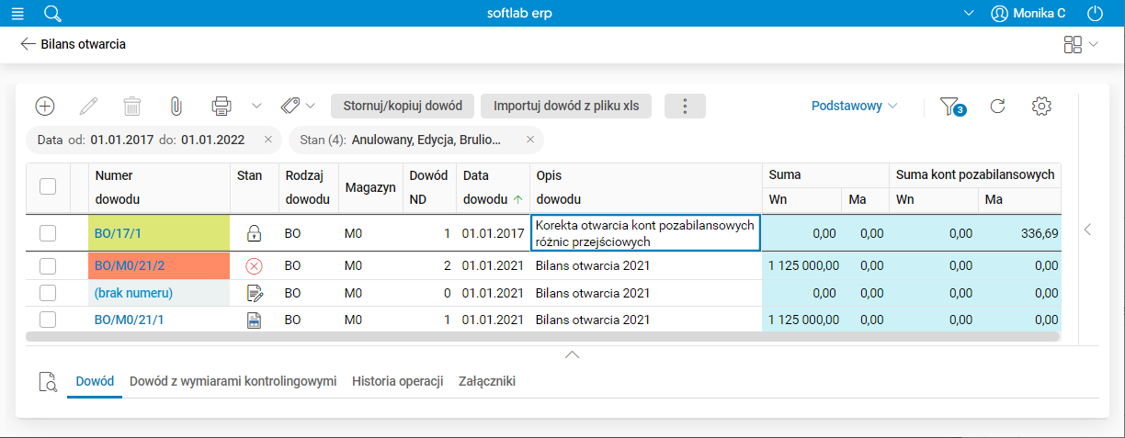Go back with the Bilans otwarcia arrow
Image resolution: width=1125 pixels, height=438 pixels.
point(28,44)
